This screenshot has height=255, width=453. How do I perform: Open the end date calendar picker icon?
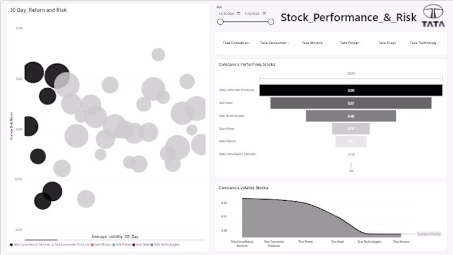coord(264,13)
